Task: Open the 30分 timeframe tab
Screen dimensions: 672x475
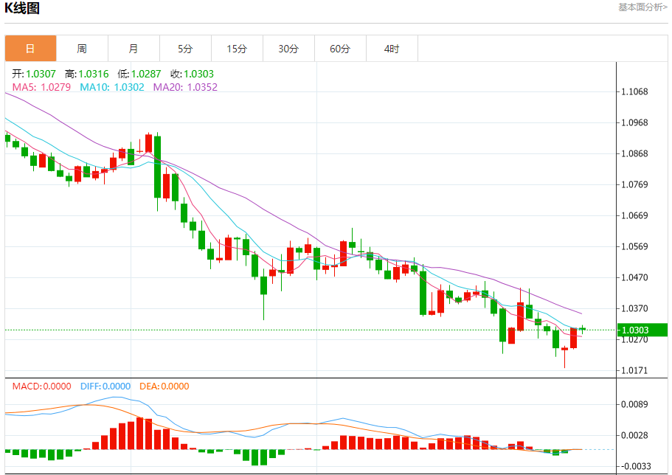Action: pyautogui.click(x=288, y=49)
